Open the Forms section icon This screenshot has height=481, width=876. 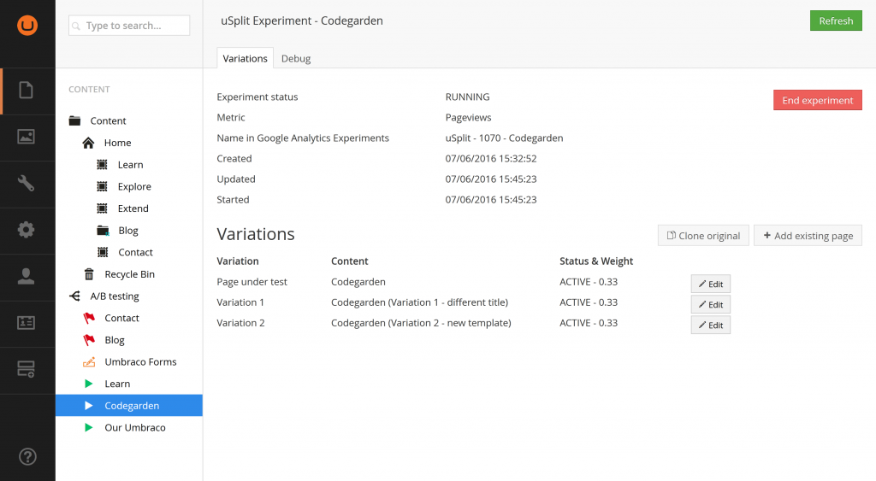pos(27,369)
